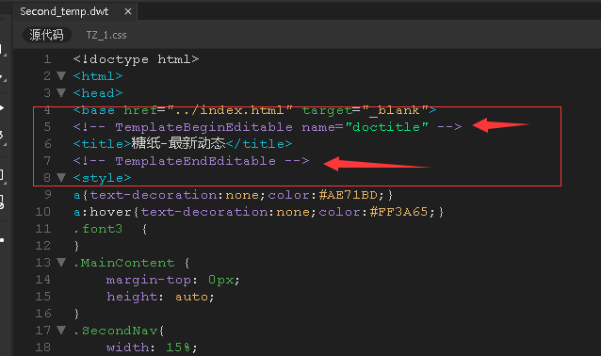Close the Second_temp.dwt tab
Screen dimensions: 601x356
(128, 11)
